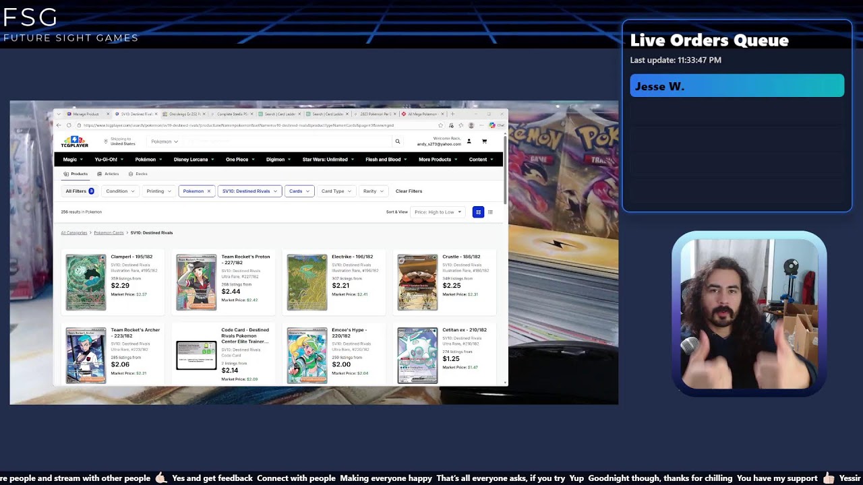The width and height of the screenshot is (863, 485).
Task: Select the Products tab
Action: (76, 174)
